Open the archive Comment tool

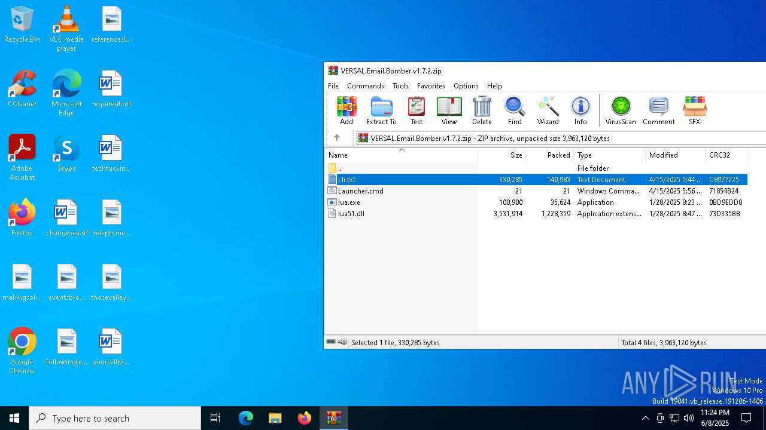click(659, 110)
